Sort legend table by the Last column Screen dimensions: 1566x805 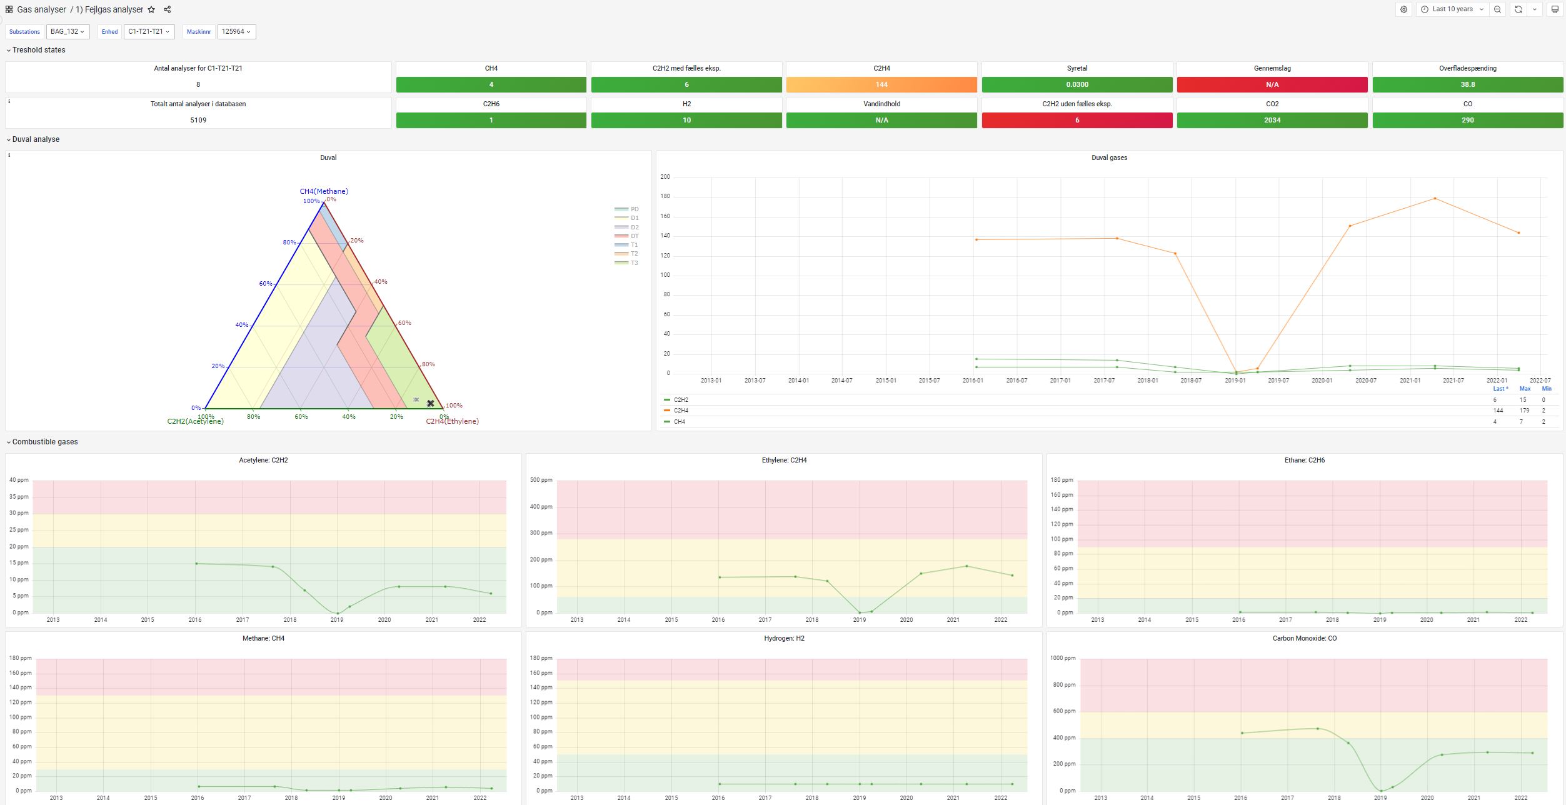click(1500, 388)
